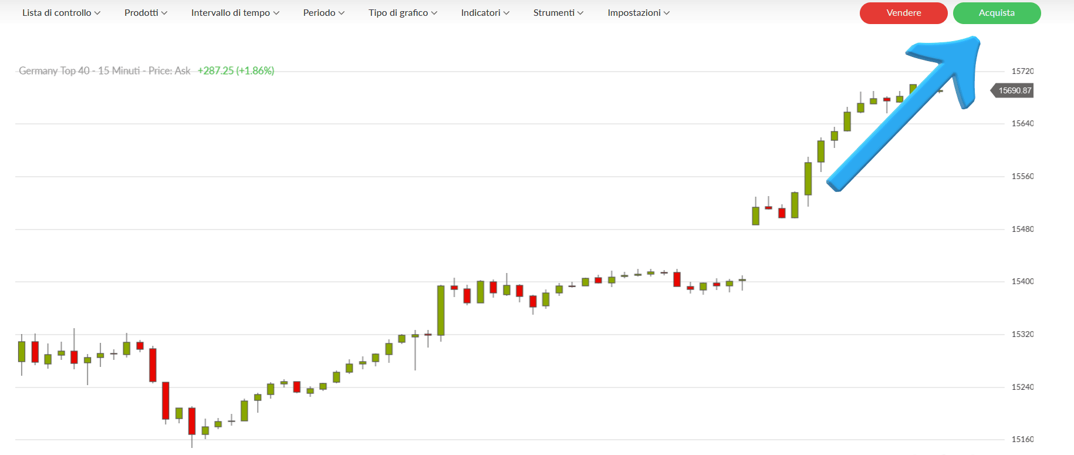Image resolution: width=1074 pixels, height=455 pixels.
Task: Click the 15320 price axis label
Action: tap(1022, 334)
